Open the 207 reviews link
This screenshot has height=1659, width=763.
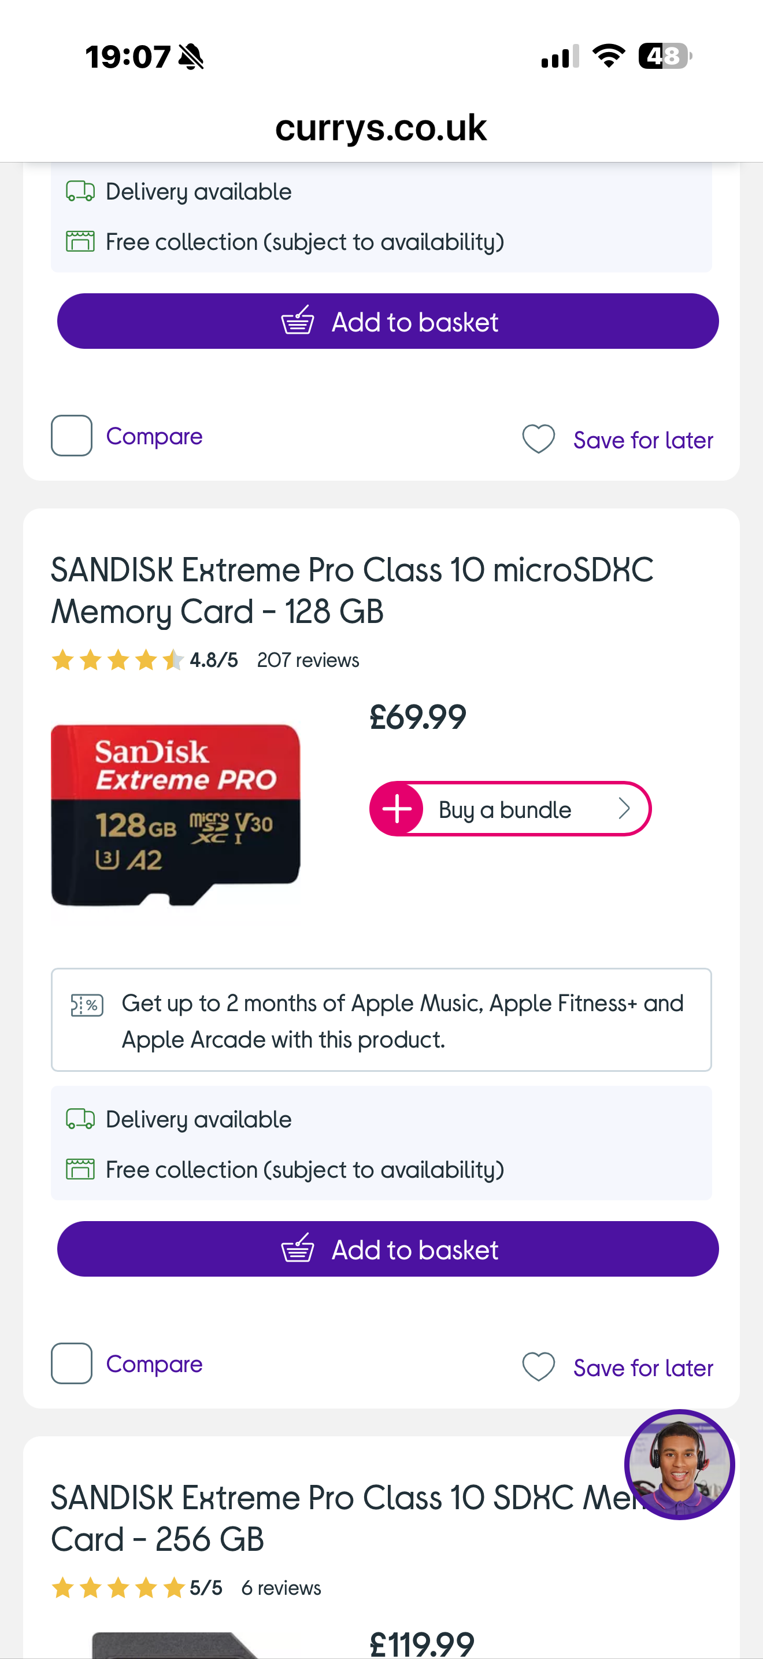(x=308, y=660)
